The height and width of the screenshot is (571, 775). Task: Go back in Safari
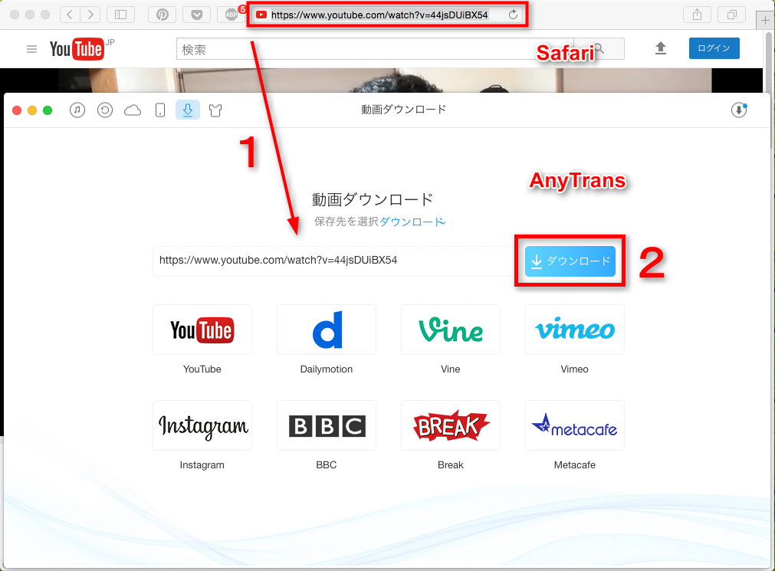pos(70,15)
